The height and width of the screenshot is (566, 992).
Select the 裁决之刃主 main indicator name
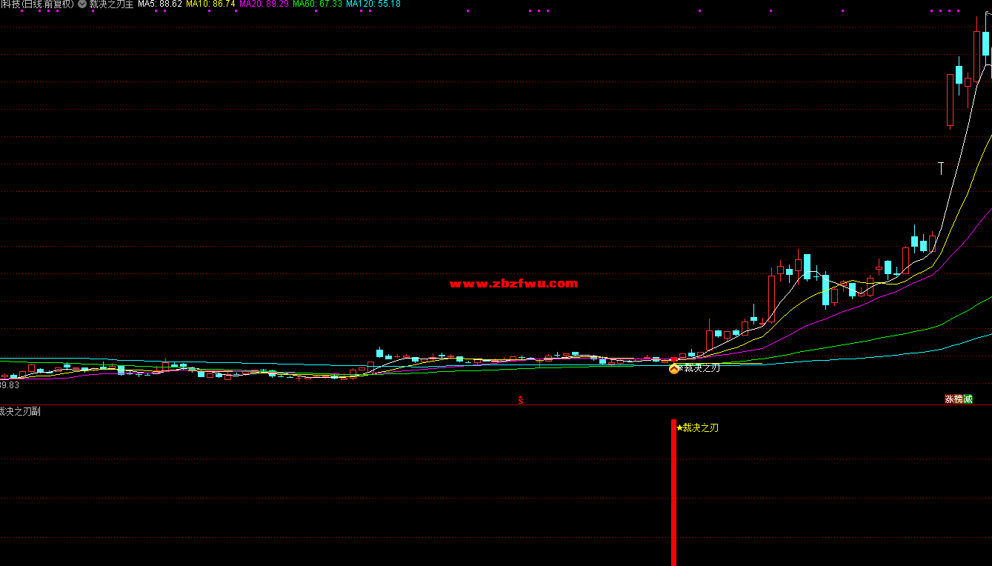click(x=111, y=4)
